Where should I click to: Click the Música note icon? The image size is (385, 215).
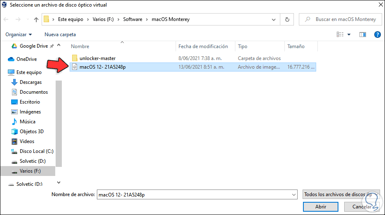coord(14,121)
